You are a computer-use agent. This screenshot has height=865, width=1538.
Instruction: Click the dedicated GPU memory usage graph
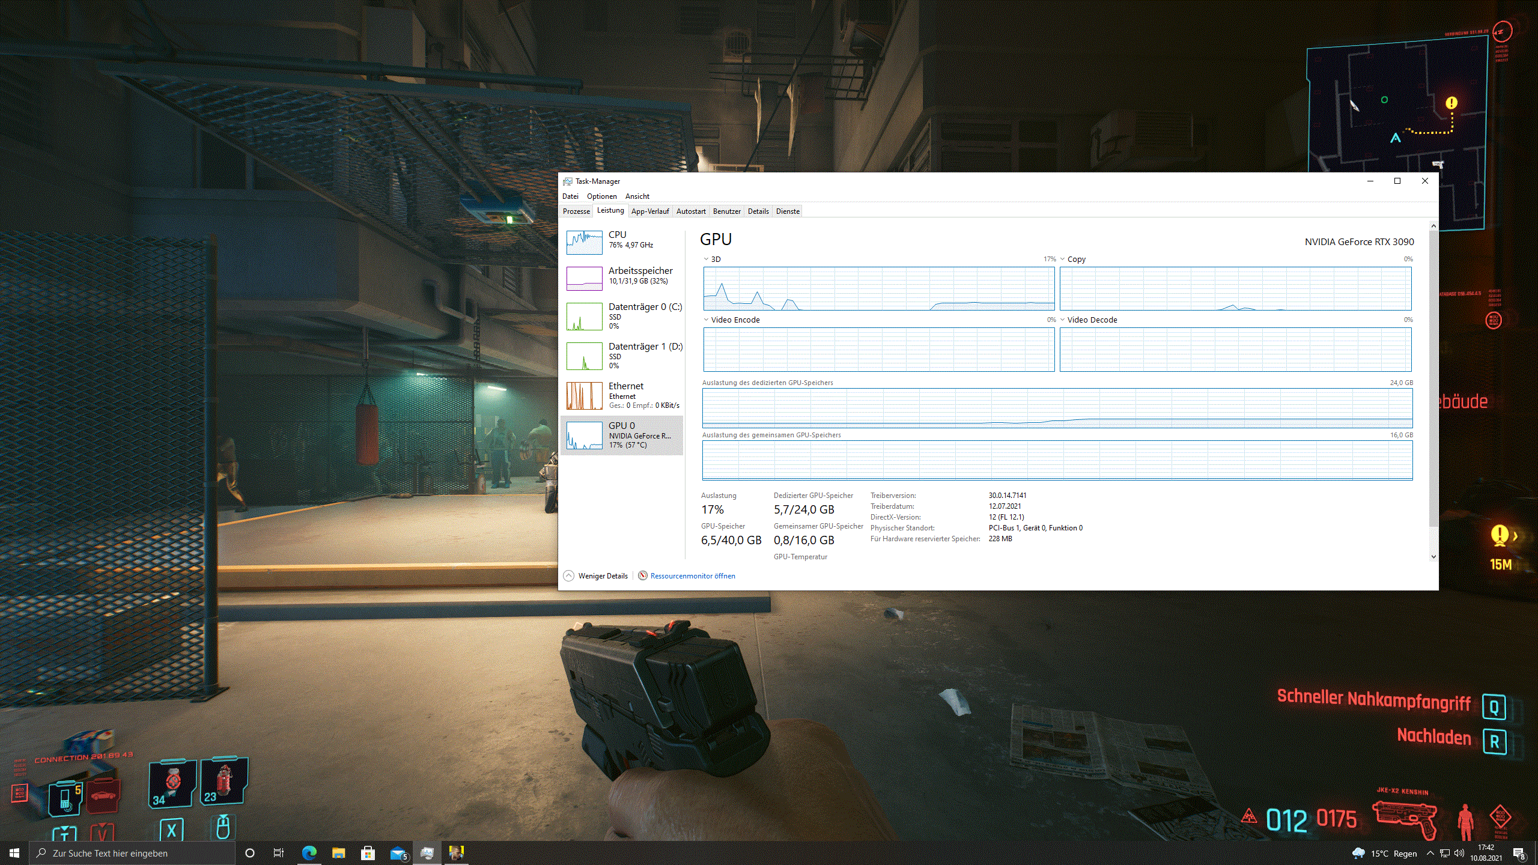coord(1057,408)
